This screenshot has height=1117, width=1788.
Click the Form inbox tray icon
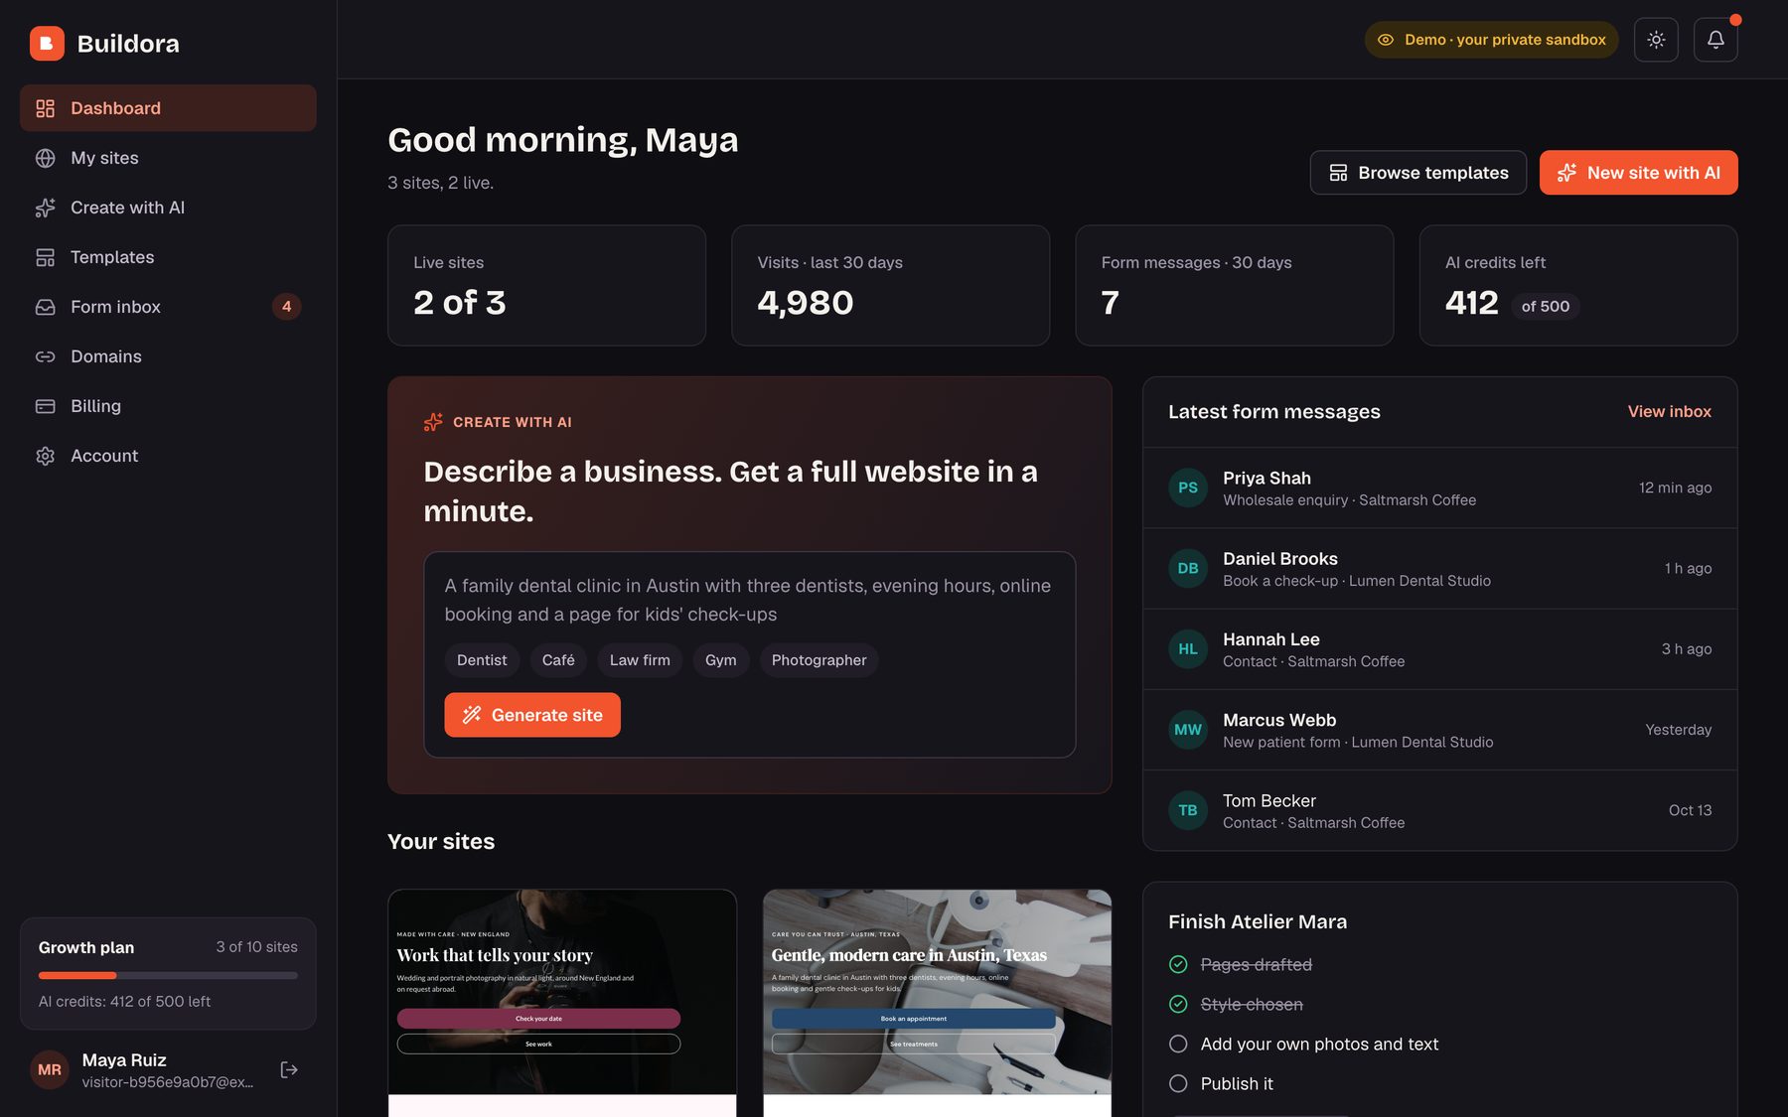[x=46, y=307]
